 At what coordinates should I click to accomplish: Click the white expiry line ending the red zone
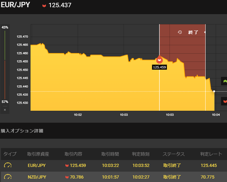pos(205,67)
